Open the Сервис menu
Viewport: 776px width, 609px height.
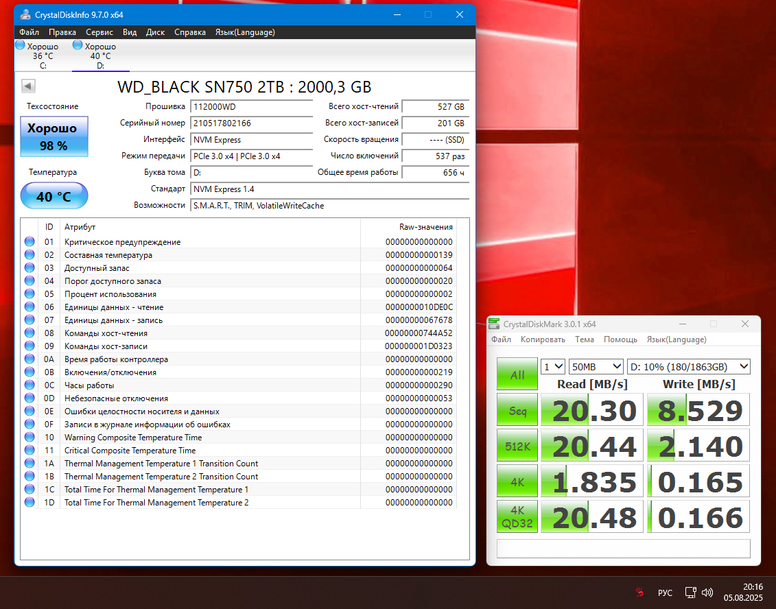(99, 32)
